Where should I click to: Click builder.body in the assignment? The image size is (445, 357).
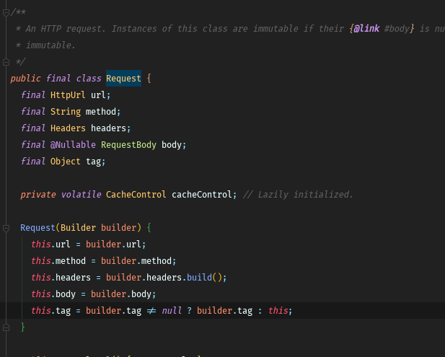tap(121, 294)
